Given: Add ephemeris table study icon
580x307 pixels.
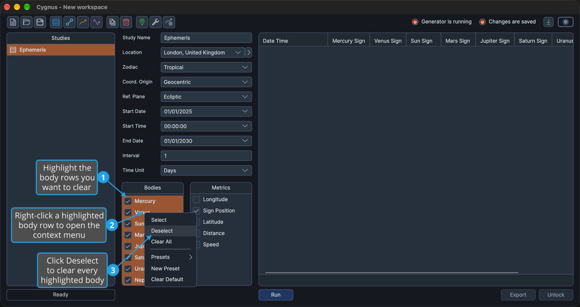Looking at the screenshot, I should [56, 22].
